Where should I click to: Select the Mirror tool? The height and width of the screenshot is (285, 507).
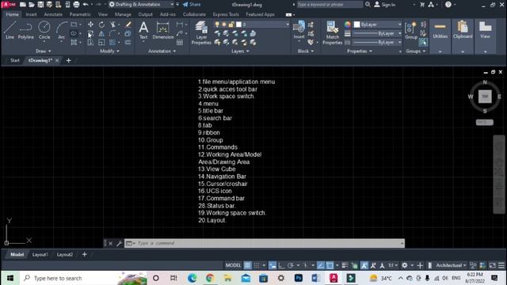pos(101,33)
